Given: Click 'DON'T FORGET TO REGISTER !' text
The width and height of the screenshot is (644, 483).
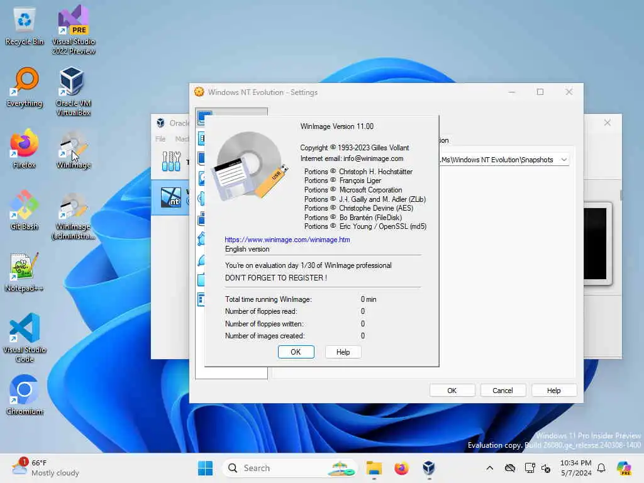Looking at the screenshot, I should pos(276,277).
